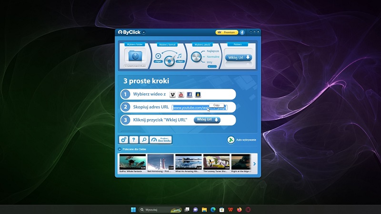
Task: Click the YouTube icon in step 1
Action: point(181,94)
